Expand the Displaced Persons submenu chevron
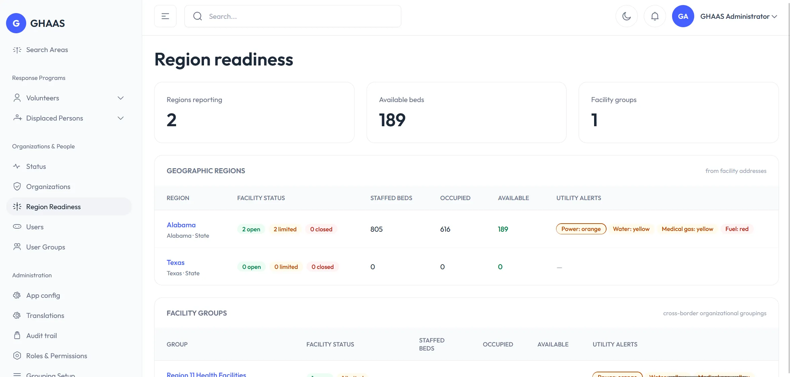 121,118
